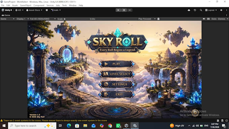Open the Full HD (1920x1080) resolution dropdown
The height and width of the screenshot is (129, 229).
[43, 19]
